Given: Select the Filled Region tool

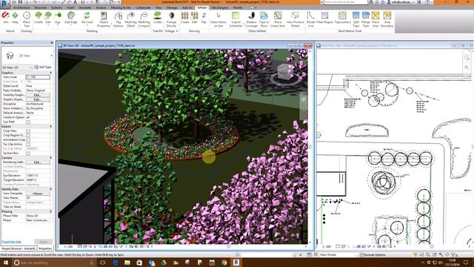Looking at the screenshot, I should [324, 18].
